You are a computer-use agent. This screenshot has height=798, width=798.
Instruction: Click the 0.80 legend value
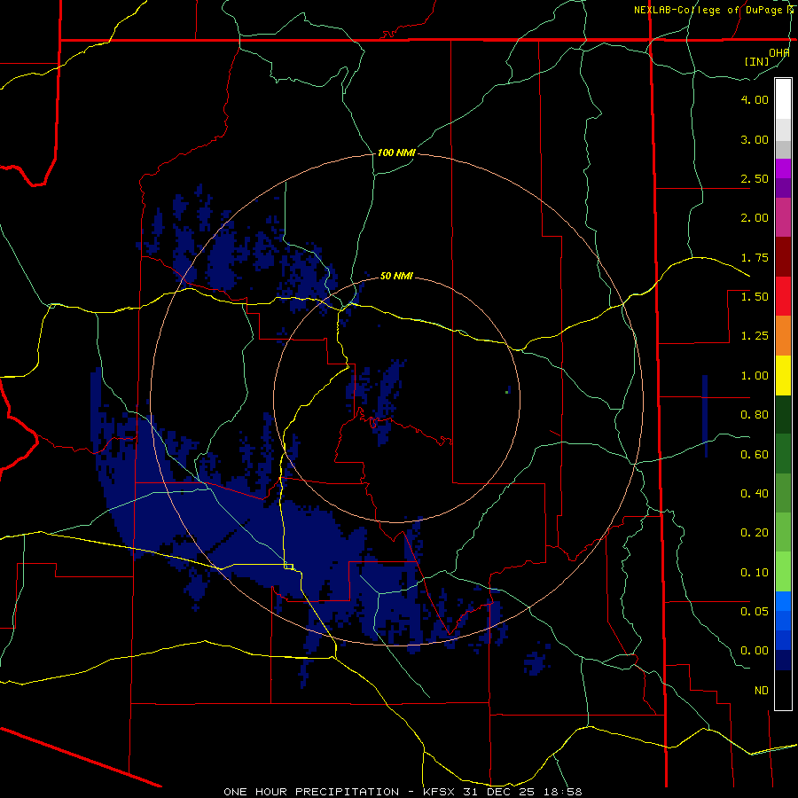point(755,415)
